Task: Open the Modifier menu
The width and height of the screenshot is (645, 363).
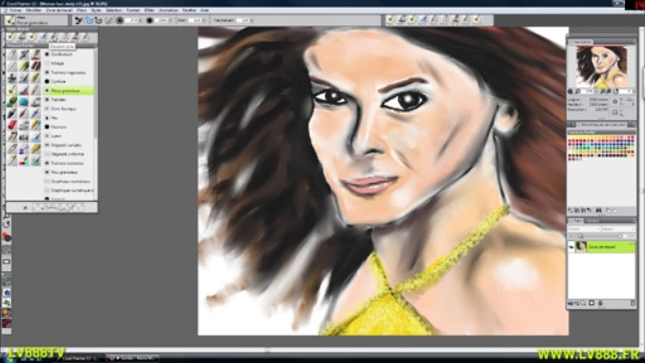Action: 34,10
